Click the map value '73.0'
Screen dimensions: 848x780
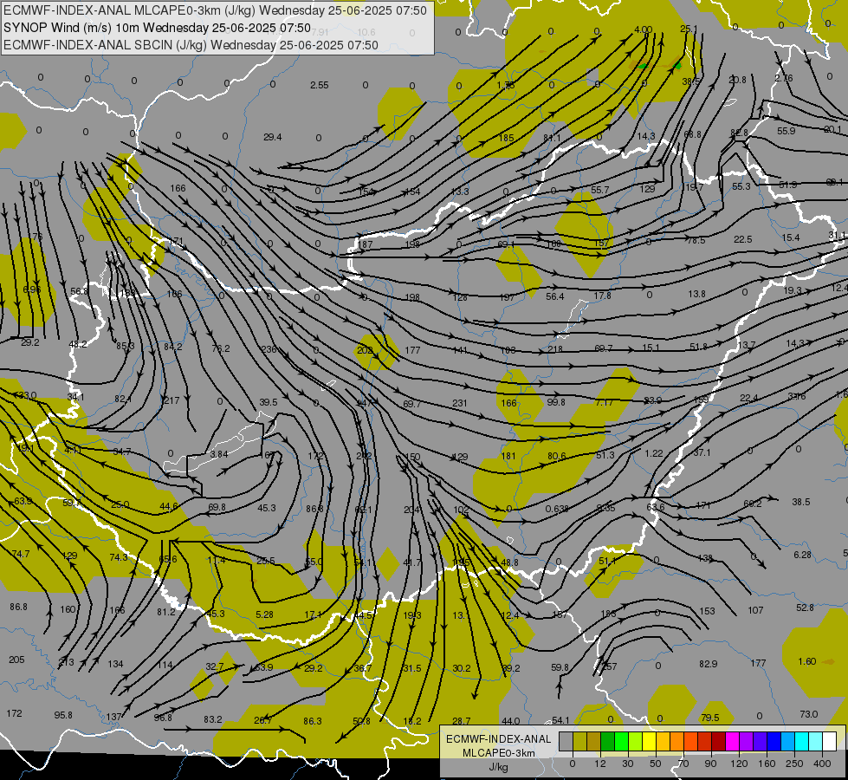coord(808,714)
